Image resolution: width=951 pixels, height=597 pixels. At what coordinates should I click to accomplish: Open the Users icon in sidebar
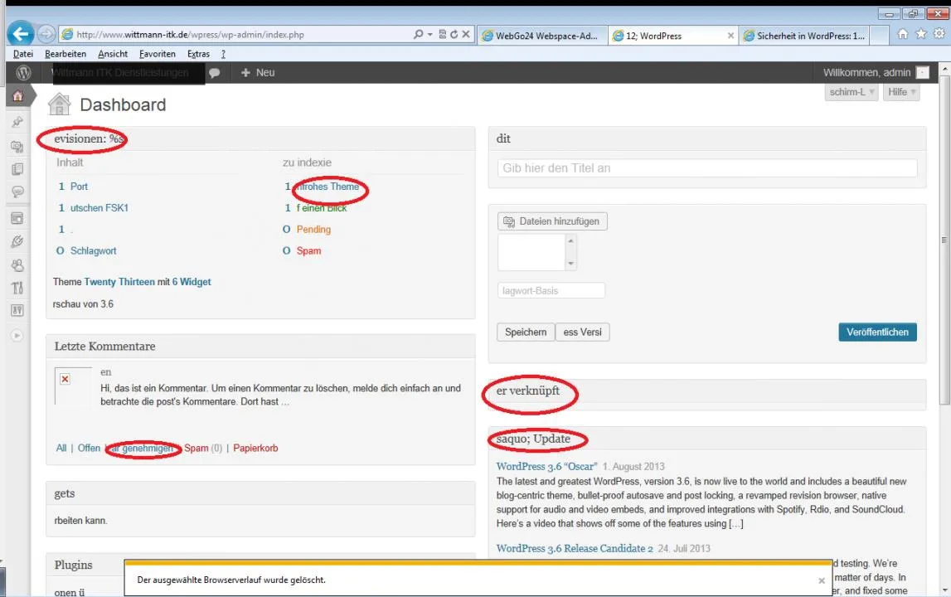[x=17, y=265]
